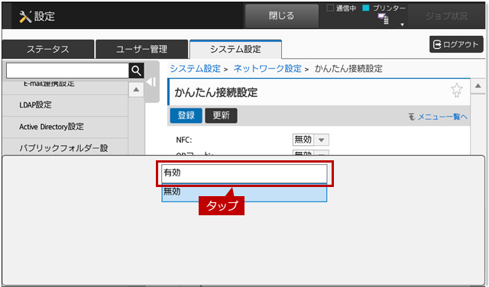This screenshot has width=489, height=287.
Task: Click the menu search input field
Action: (x=67, y=71)
